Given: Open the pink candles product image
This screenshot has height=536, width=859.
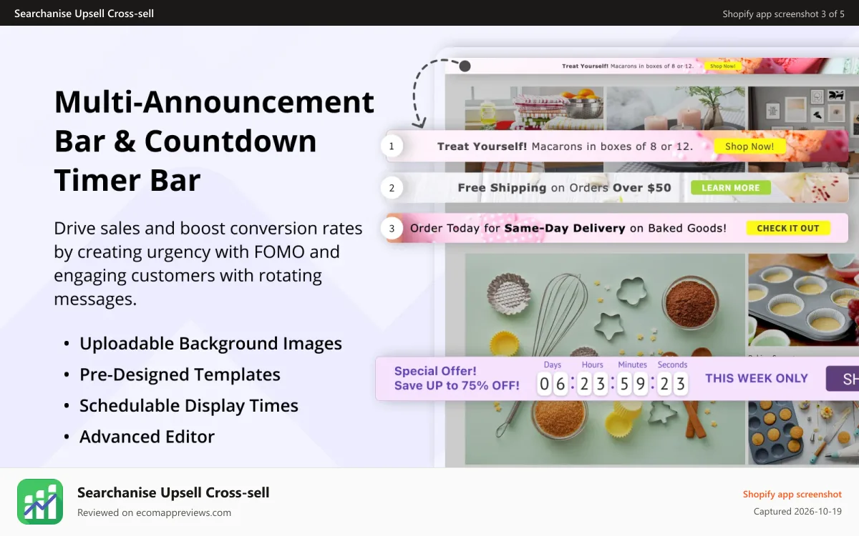Looking at the screenshot, I should [x=676, y=108].
